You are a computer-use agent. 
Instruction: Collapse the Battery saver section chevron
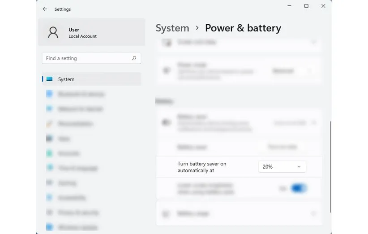314,122
